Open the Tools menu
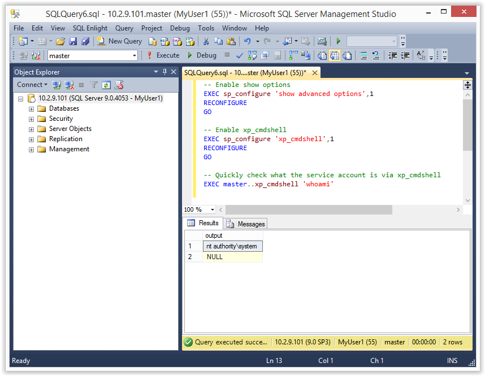Viewport: 485px width, 376px height. click(x=206, y=28)
